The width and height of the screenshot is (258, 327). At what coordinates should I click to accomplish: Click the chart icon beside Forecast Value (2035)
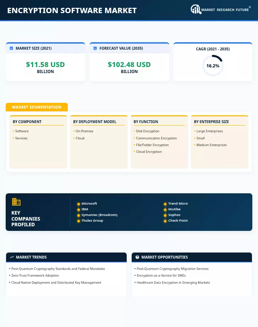95,48
